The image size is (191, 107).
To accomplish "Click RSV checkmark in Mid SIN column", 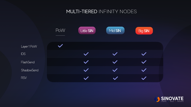I will point(115,78).
